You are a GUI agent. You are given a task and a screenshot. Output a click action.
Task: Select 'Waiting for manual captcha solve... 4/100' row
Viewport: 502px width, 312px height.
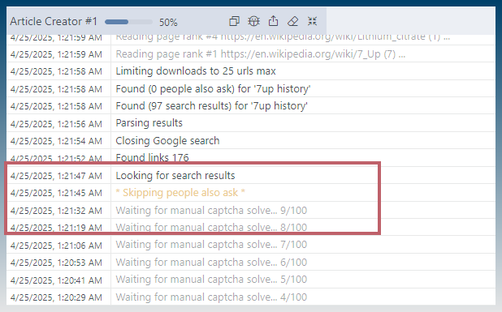(251, 297)
